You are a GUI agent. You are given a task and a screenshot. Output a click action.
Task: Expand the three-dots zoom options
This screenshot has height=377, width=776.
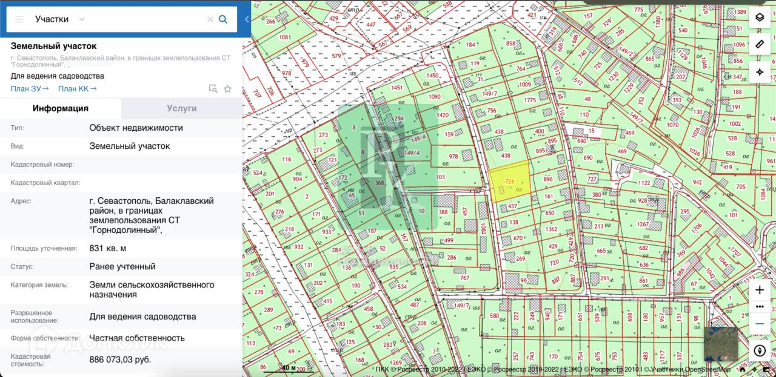(x=760, y=307)
